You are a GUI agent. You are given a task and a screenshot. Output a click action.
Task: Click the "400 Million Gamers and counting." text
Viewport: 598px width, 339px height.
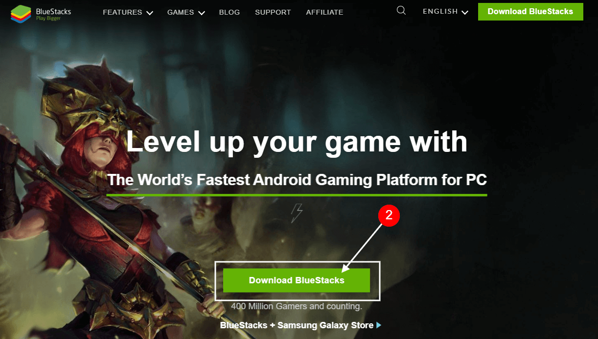click(x=297, y=307)
